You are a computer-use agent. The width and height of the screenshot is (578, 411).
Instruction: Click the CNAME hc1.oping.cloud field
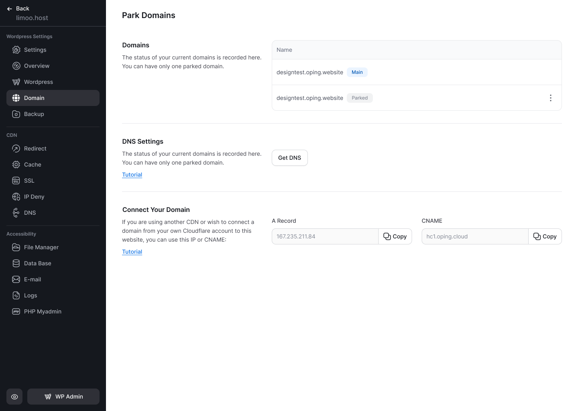click(x=475, y=236)
